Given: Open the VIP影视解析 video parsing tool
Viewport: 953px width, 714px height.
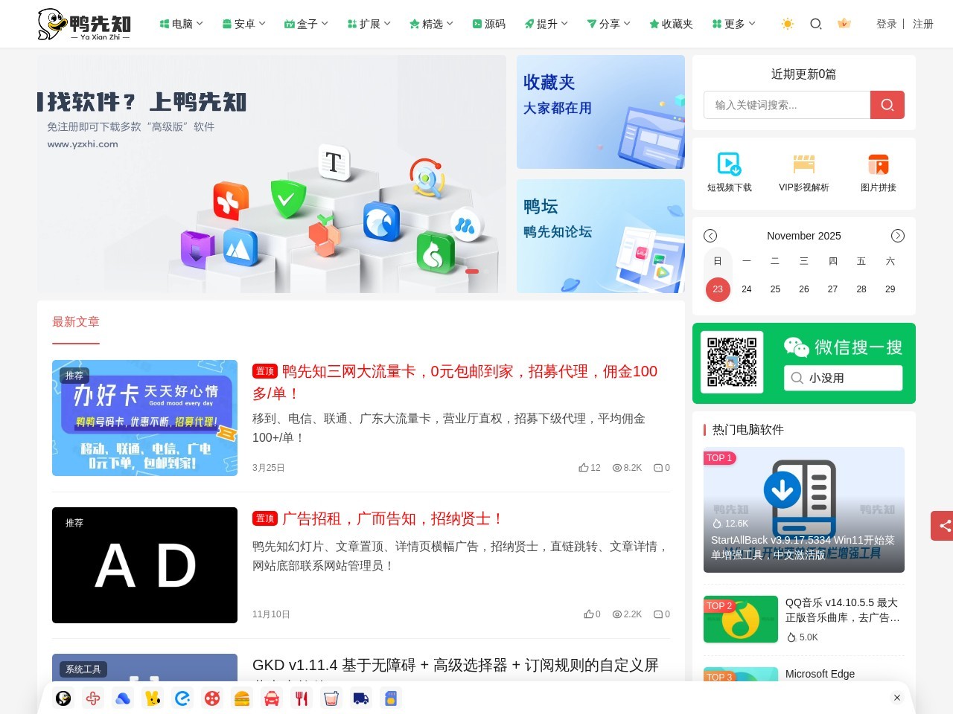Looking at the screenshot, I should pos(803,172).
